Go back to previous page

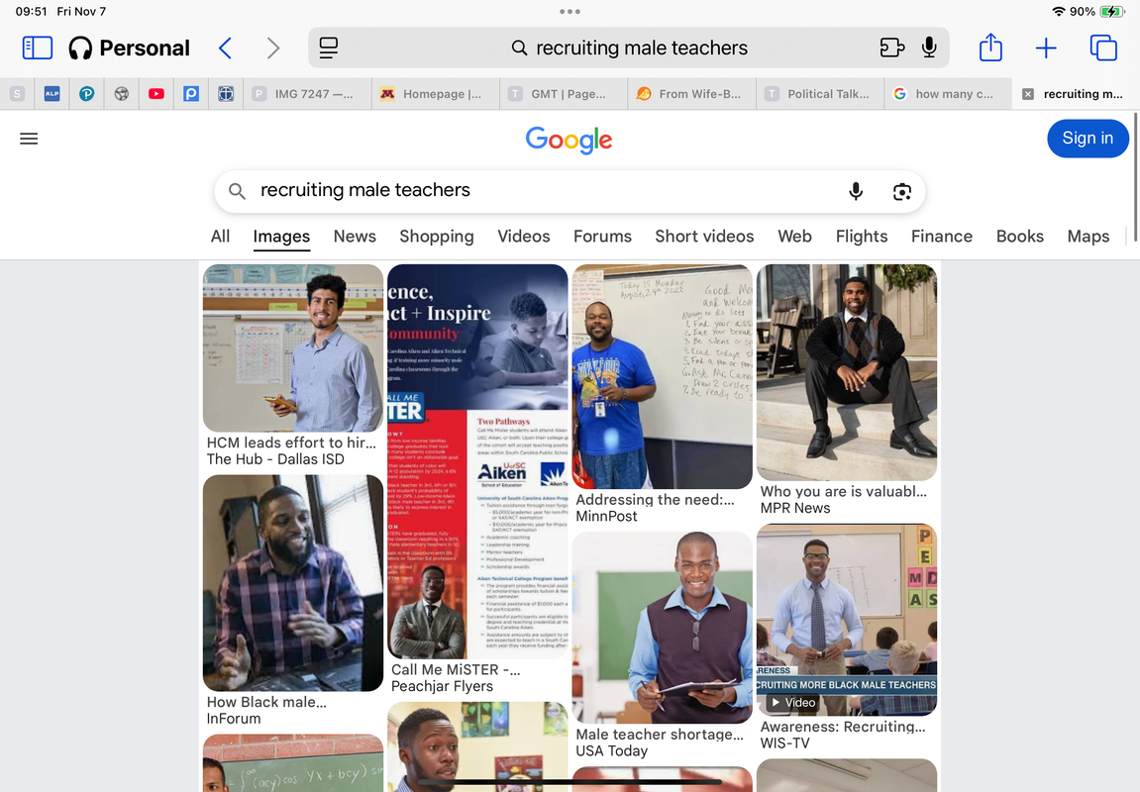coord(226,48)
